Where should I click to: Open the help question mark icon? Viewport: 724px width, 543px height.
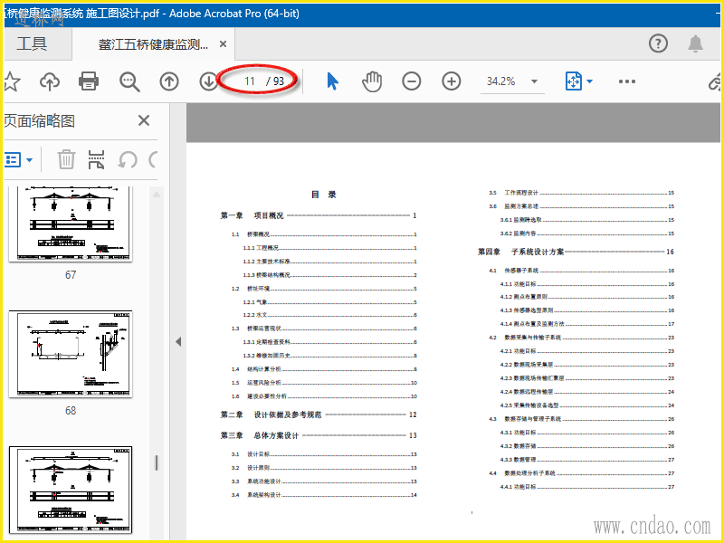(658, 43)
